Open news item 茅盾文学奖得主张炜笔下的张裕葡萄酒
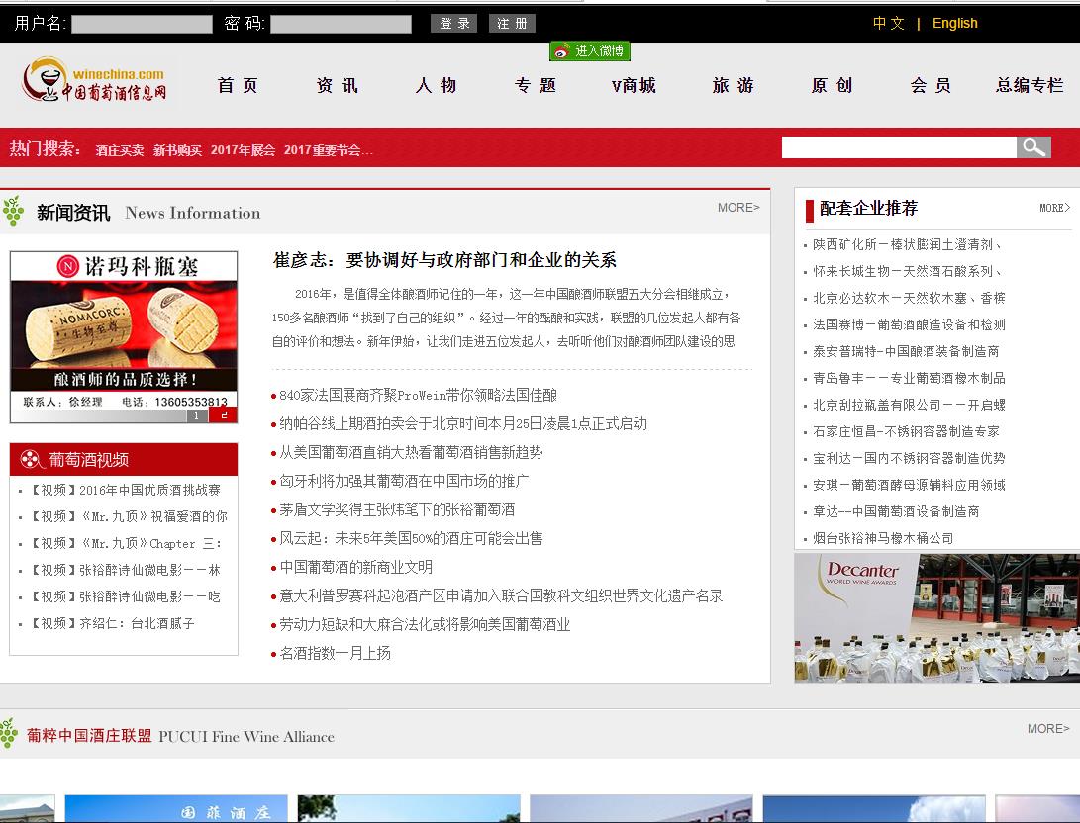 (397, 509)
